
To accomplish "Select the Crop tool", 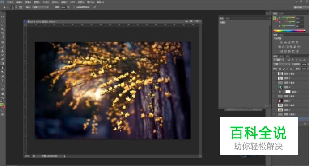I will click(x=3, y=33).
